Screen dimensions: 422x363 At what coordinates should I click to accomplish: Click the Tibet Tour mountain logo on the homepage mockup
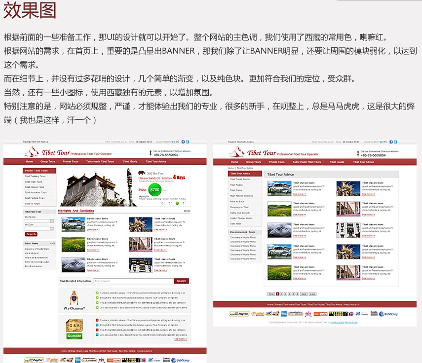click(32, 152)
